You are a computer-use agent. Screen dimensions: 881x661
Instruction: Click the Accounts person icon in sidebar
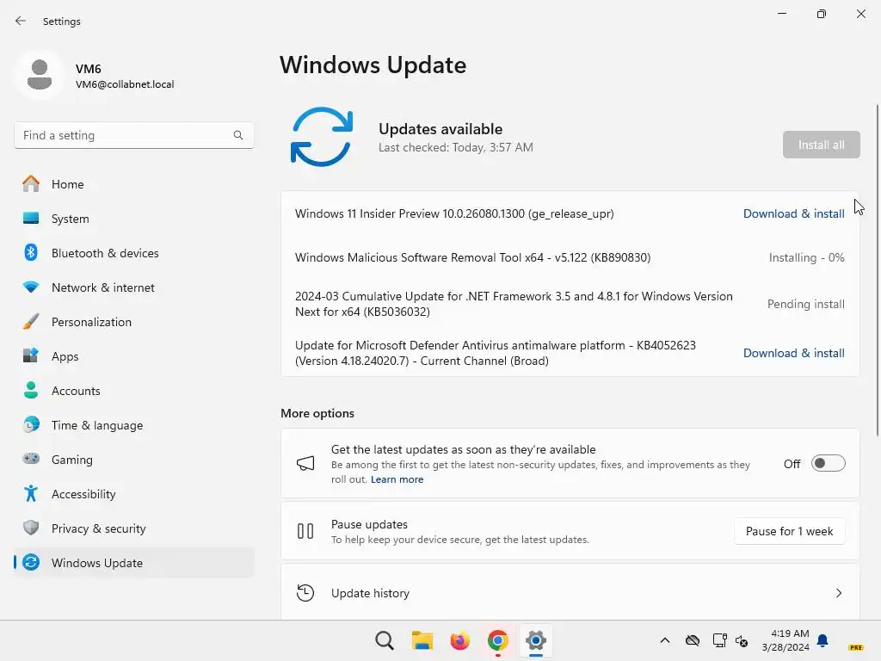point(31,390)
